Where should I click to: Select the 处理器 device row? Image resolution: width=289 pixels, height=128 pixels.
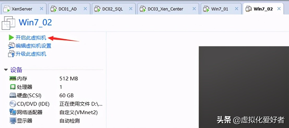click(56, 87)
